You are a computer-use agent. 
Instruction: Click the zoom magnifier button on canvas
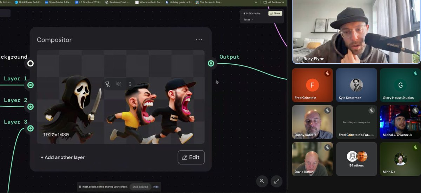(262, 181)
